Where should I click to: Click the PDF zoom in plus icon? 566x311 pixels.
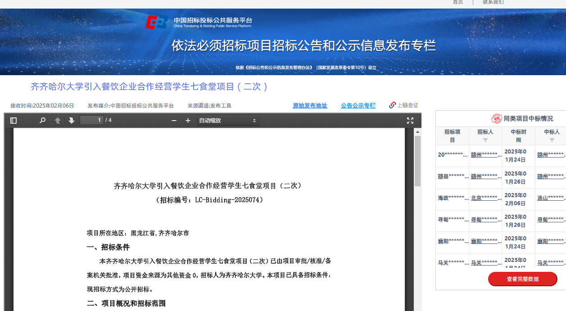pyautogui.click(x=188, y=121)
